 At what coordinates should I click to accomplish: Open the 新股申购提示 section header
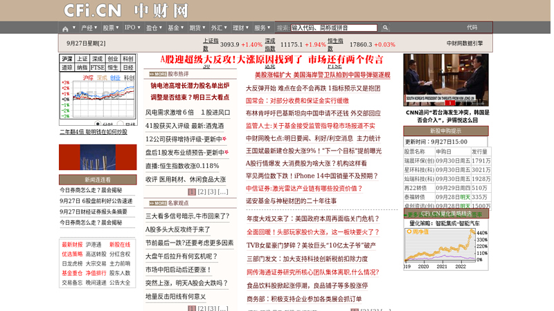coord(446,131)
